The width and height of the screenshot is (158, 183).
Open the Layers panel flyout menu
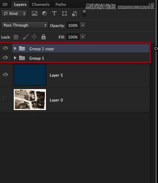pyautogui.click(x=152, y=4)
